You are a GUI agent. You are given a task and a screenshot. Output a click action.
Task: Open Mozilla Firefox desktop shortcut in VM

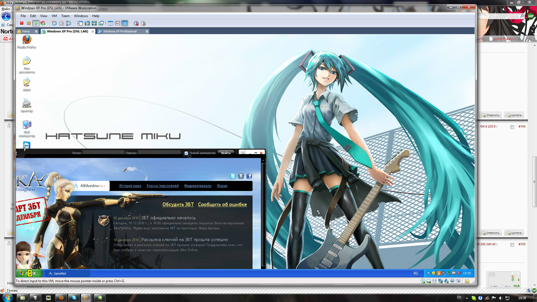pyautogui.click(x=27, y=42)
